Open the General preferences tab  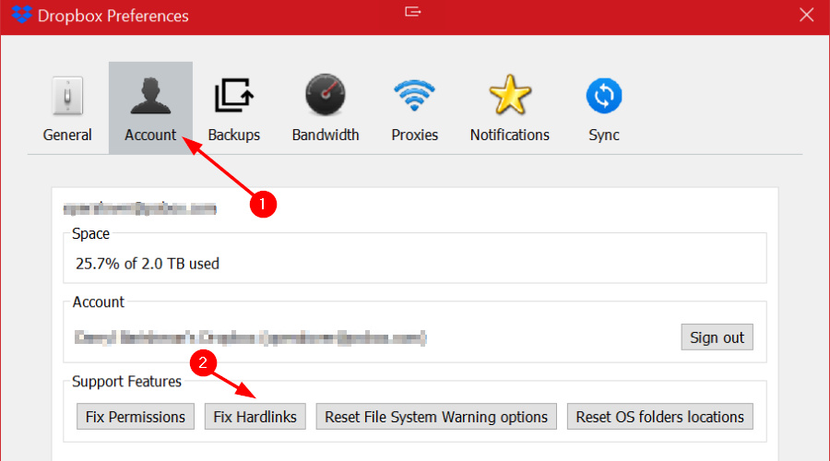point(67,108)
